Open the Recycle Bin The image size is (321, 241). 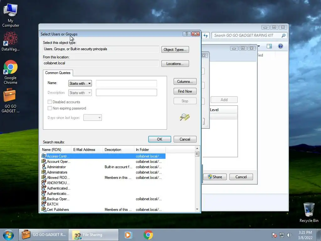(x=309, y=212)
